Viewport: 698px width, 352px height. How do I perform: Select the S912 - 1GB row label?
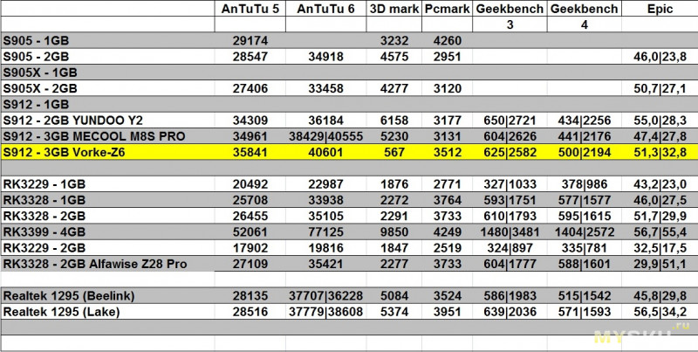(x=36, y=105)
